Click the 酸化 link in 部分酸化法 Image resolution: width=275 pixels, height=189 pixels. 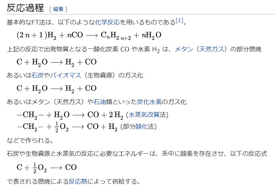(x=141, y=126)
